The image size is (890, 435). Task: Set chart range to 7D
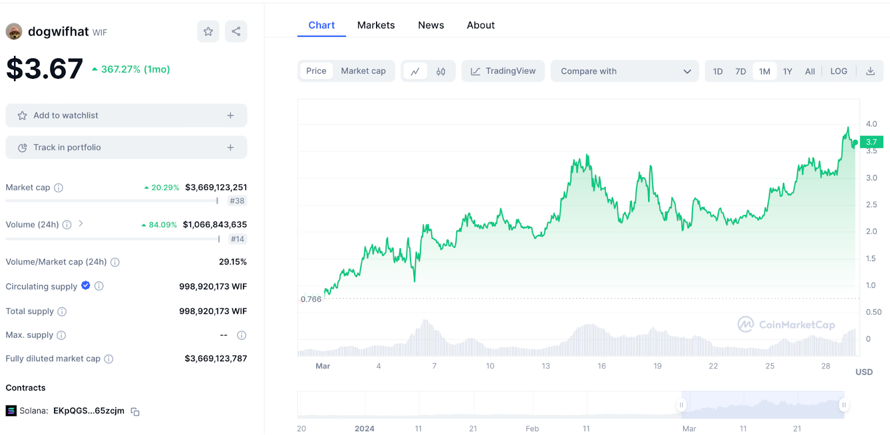coord(740,71)
